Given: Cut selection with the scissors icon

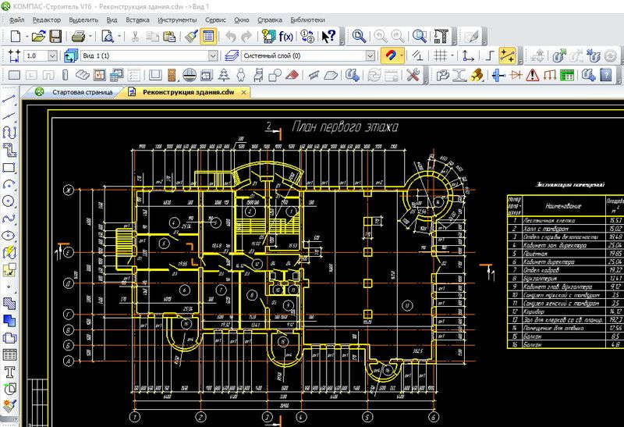Looking at the screenshot, I should (135, 37).
